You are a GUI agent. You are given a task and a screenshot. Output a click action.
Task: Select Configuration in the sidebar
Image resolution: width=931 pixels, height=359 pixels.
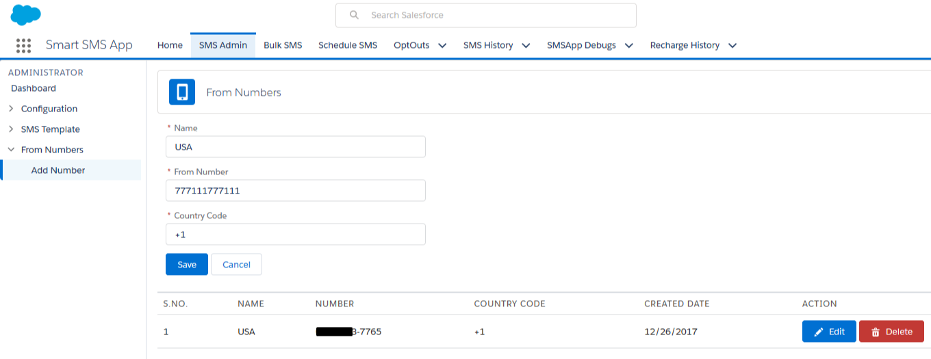(x=49, y=109)
